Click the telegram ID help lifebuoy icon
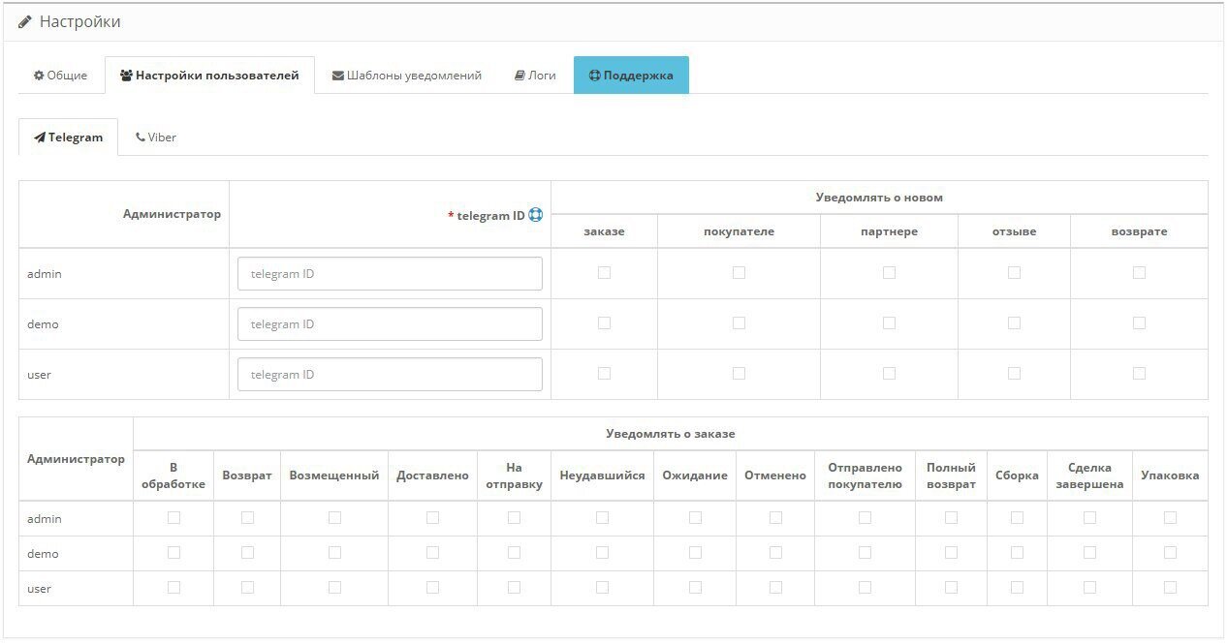Image resolution: width=1228 pixels, height=644 pixels. 535,216
